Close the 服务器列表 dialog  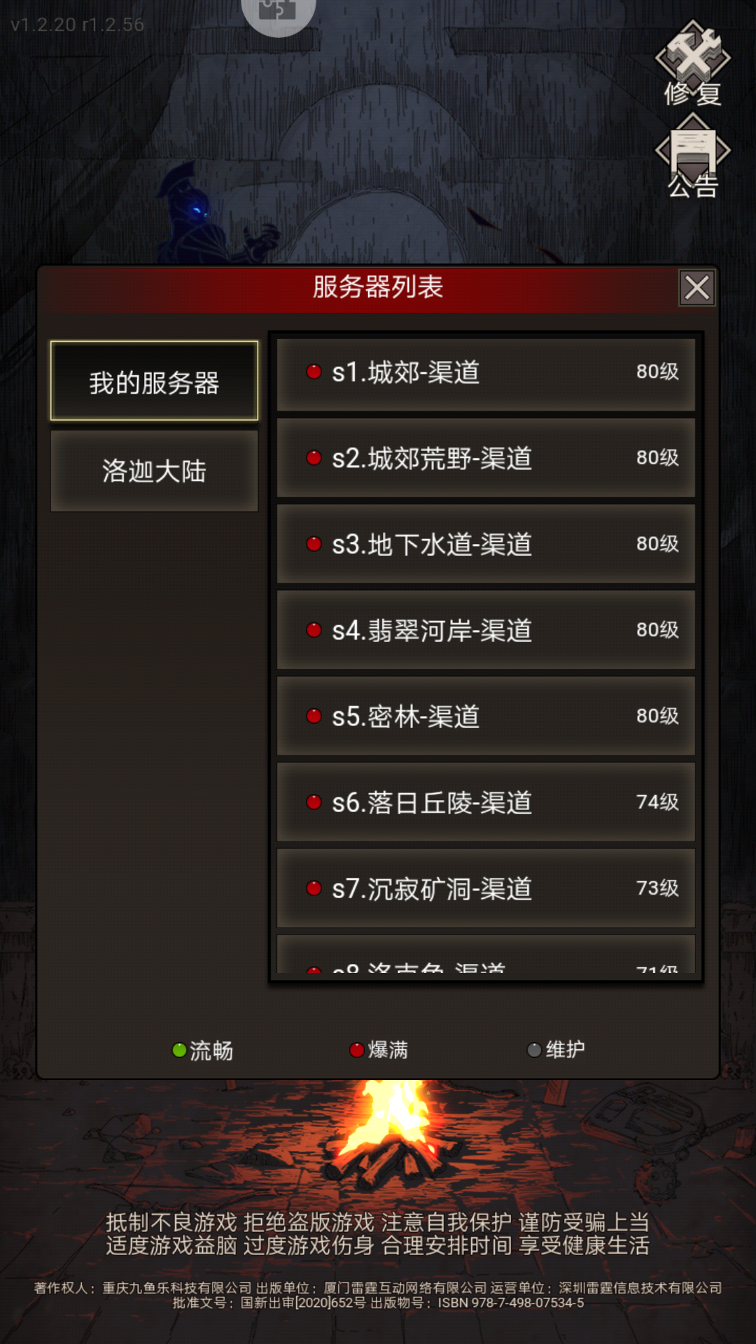696,288
